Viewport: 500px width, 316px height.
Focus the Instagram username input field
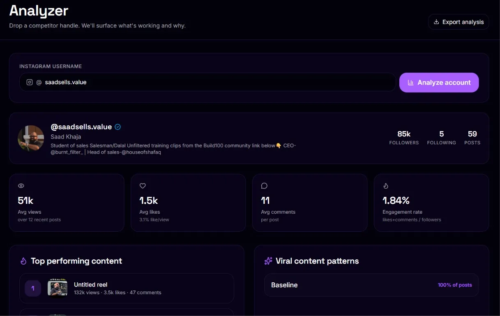tap(207, 82)
